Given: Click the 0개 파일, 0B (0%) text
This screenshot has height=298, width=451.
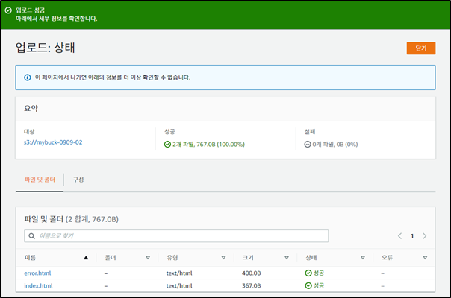Looking at the screenshot, I should click(335, 144).
